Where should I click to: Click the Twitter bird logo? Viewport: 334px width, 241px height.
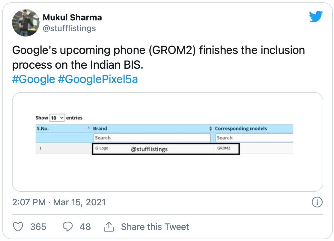tap(316, 17)
